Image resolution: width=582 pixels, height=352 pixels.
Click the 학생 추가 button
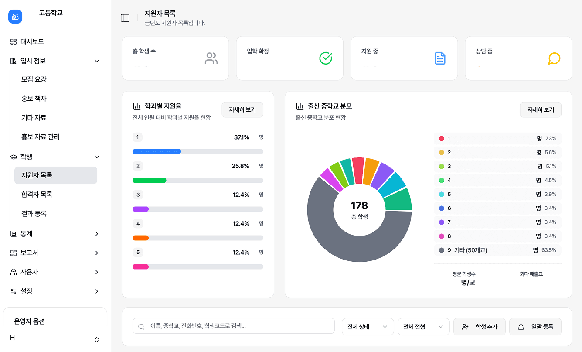click(x=480, y=327)
